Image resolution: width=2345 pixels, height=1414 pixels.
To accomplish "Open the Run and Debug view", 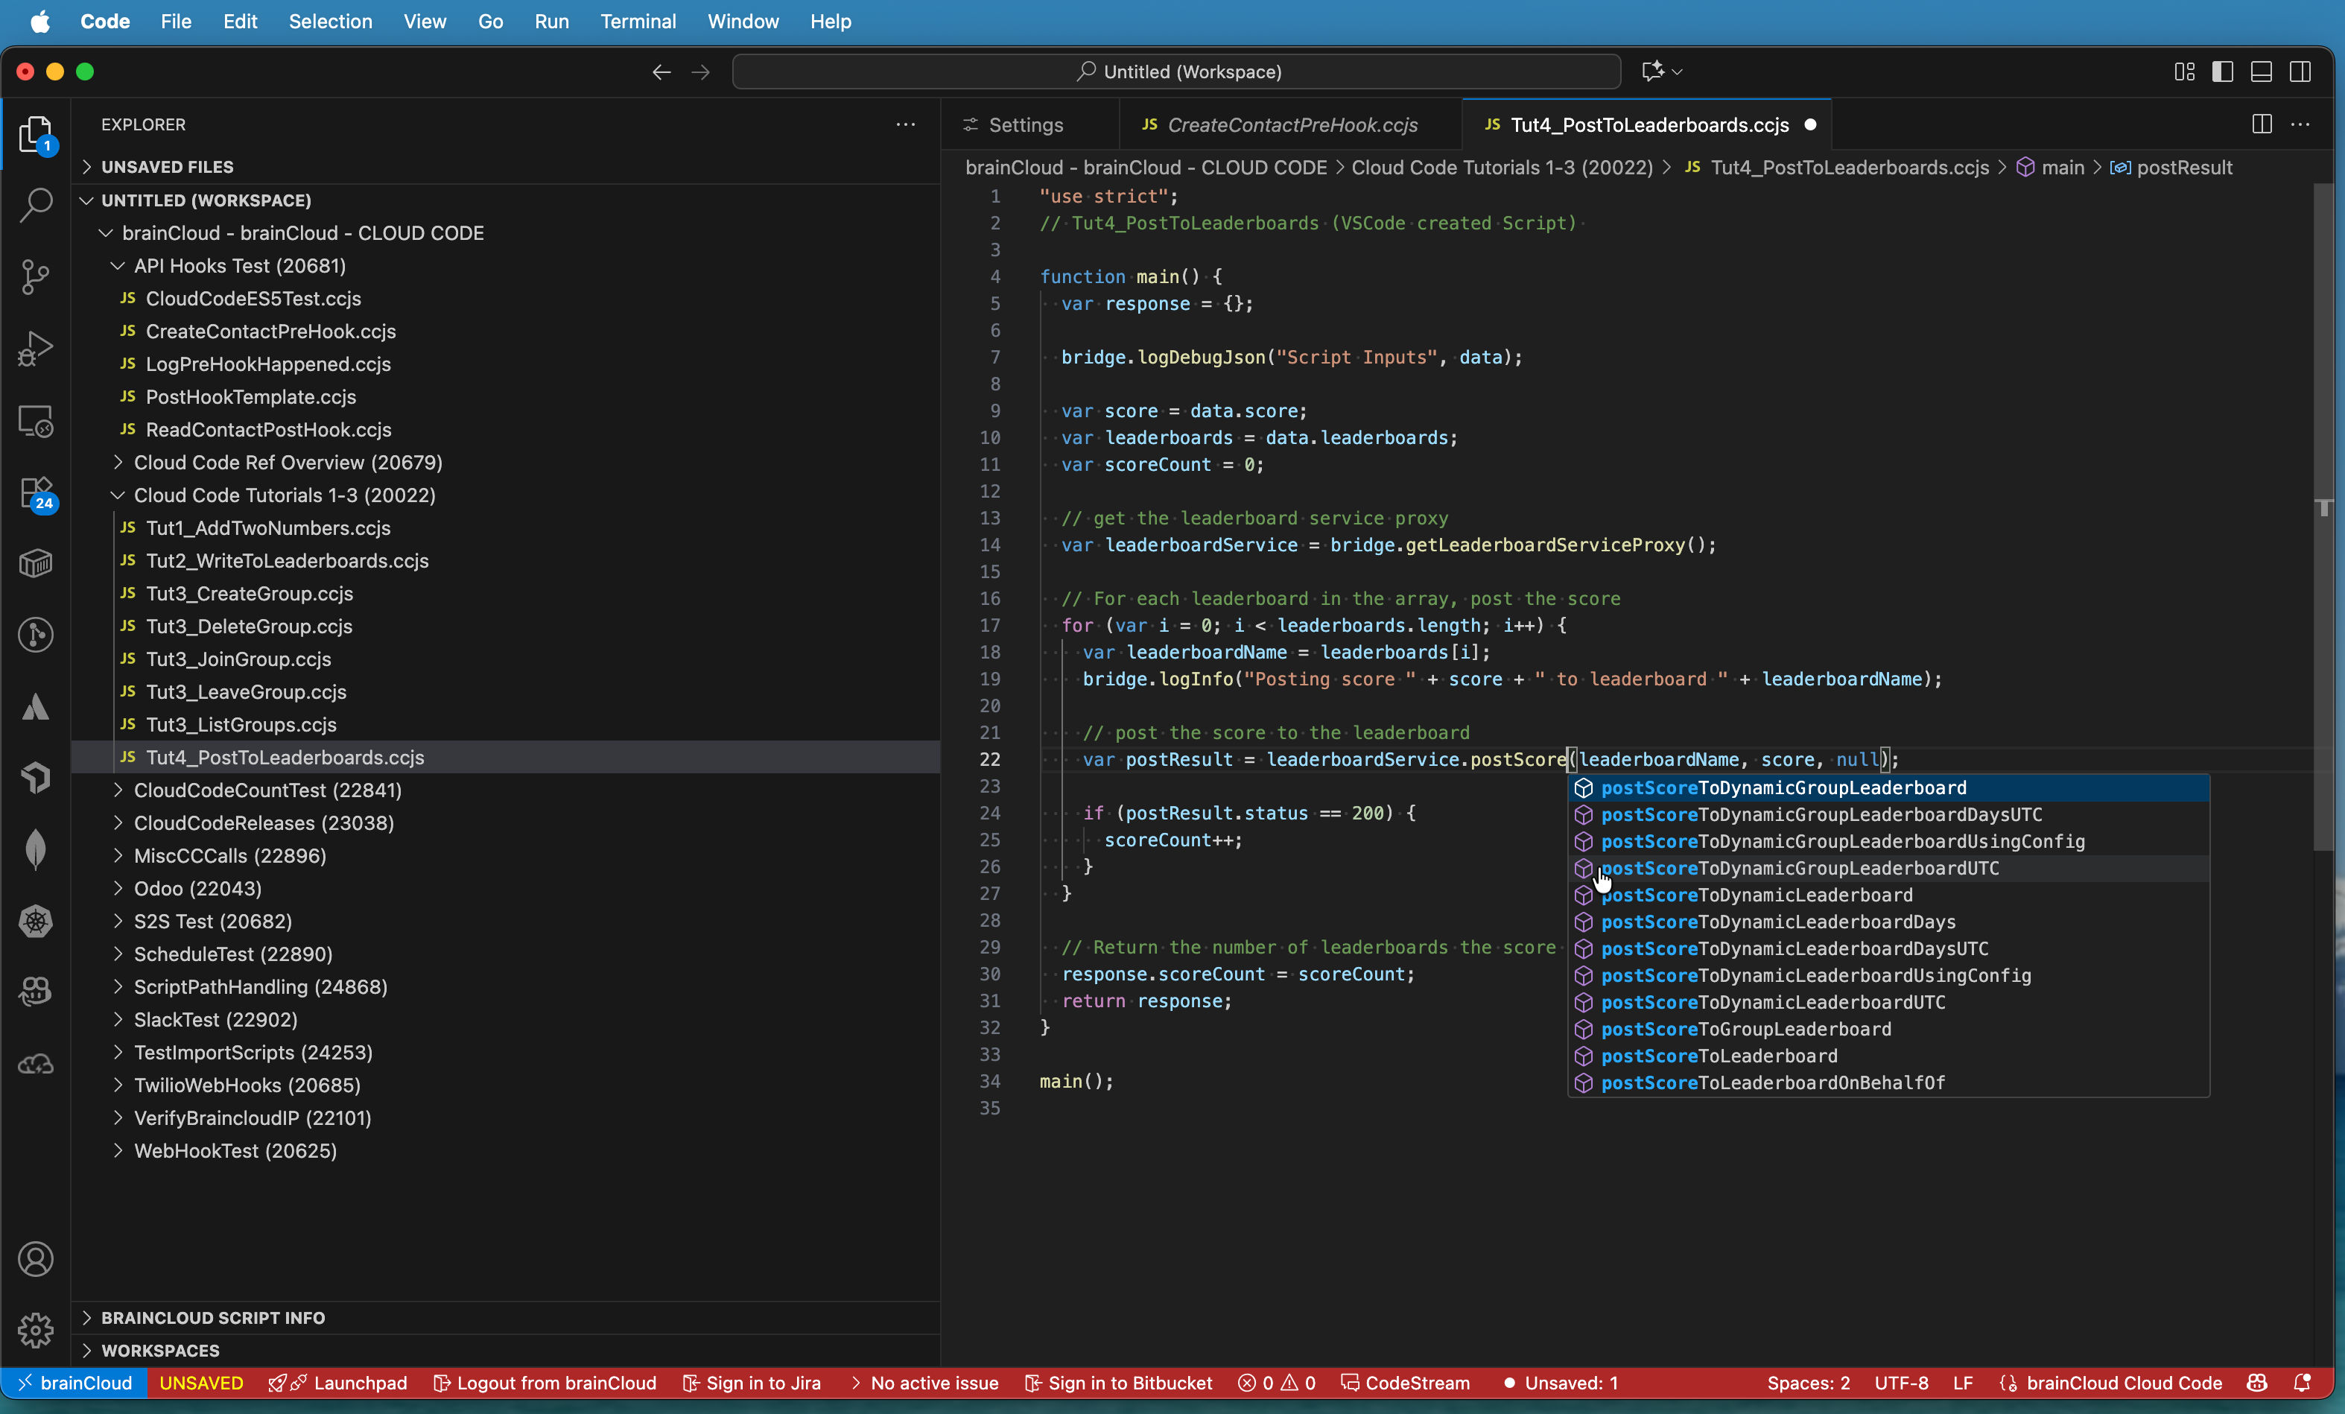I will coord(37,349).
